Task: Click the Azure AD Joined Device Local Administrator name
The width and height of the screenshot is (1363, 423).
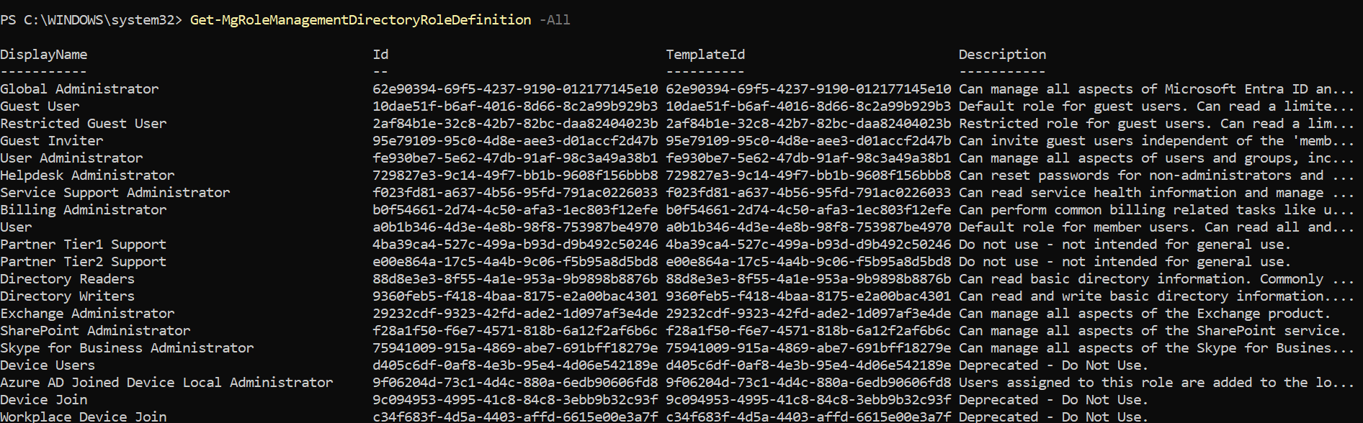Action: click(x=166, y=383)
